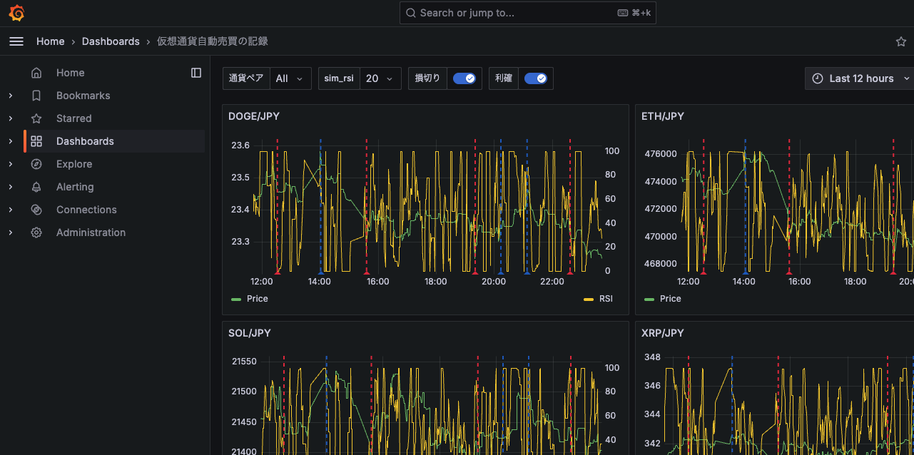Open Alerting via bell icon

coord(36,187)
